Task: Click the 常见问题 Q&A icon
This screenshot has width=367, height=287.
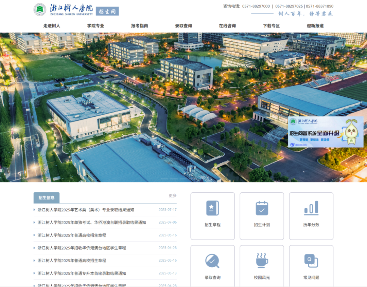Action: click(311, 261)
